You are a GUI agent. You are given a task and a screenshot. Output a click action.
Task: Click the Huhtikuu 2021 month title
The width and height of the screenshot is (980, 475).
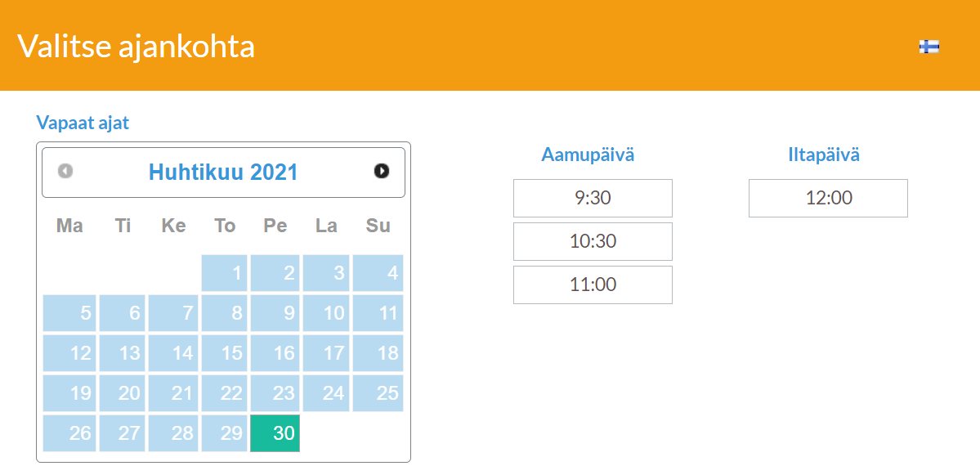click(223, 171)
